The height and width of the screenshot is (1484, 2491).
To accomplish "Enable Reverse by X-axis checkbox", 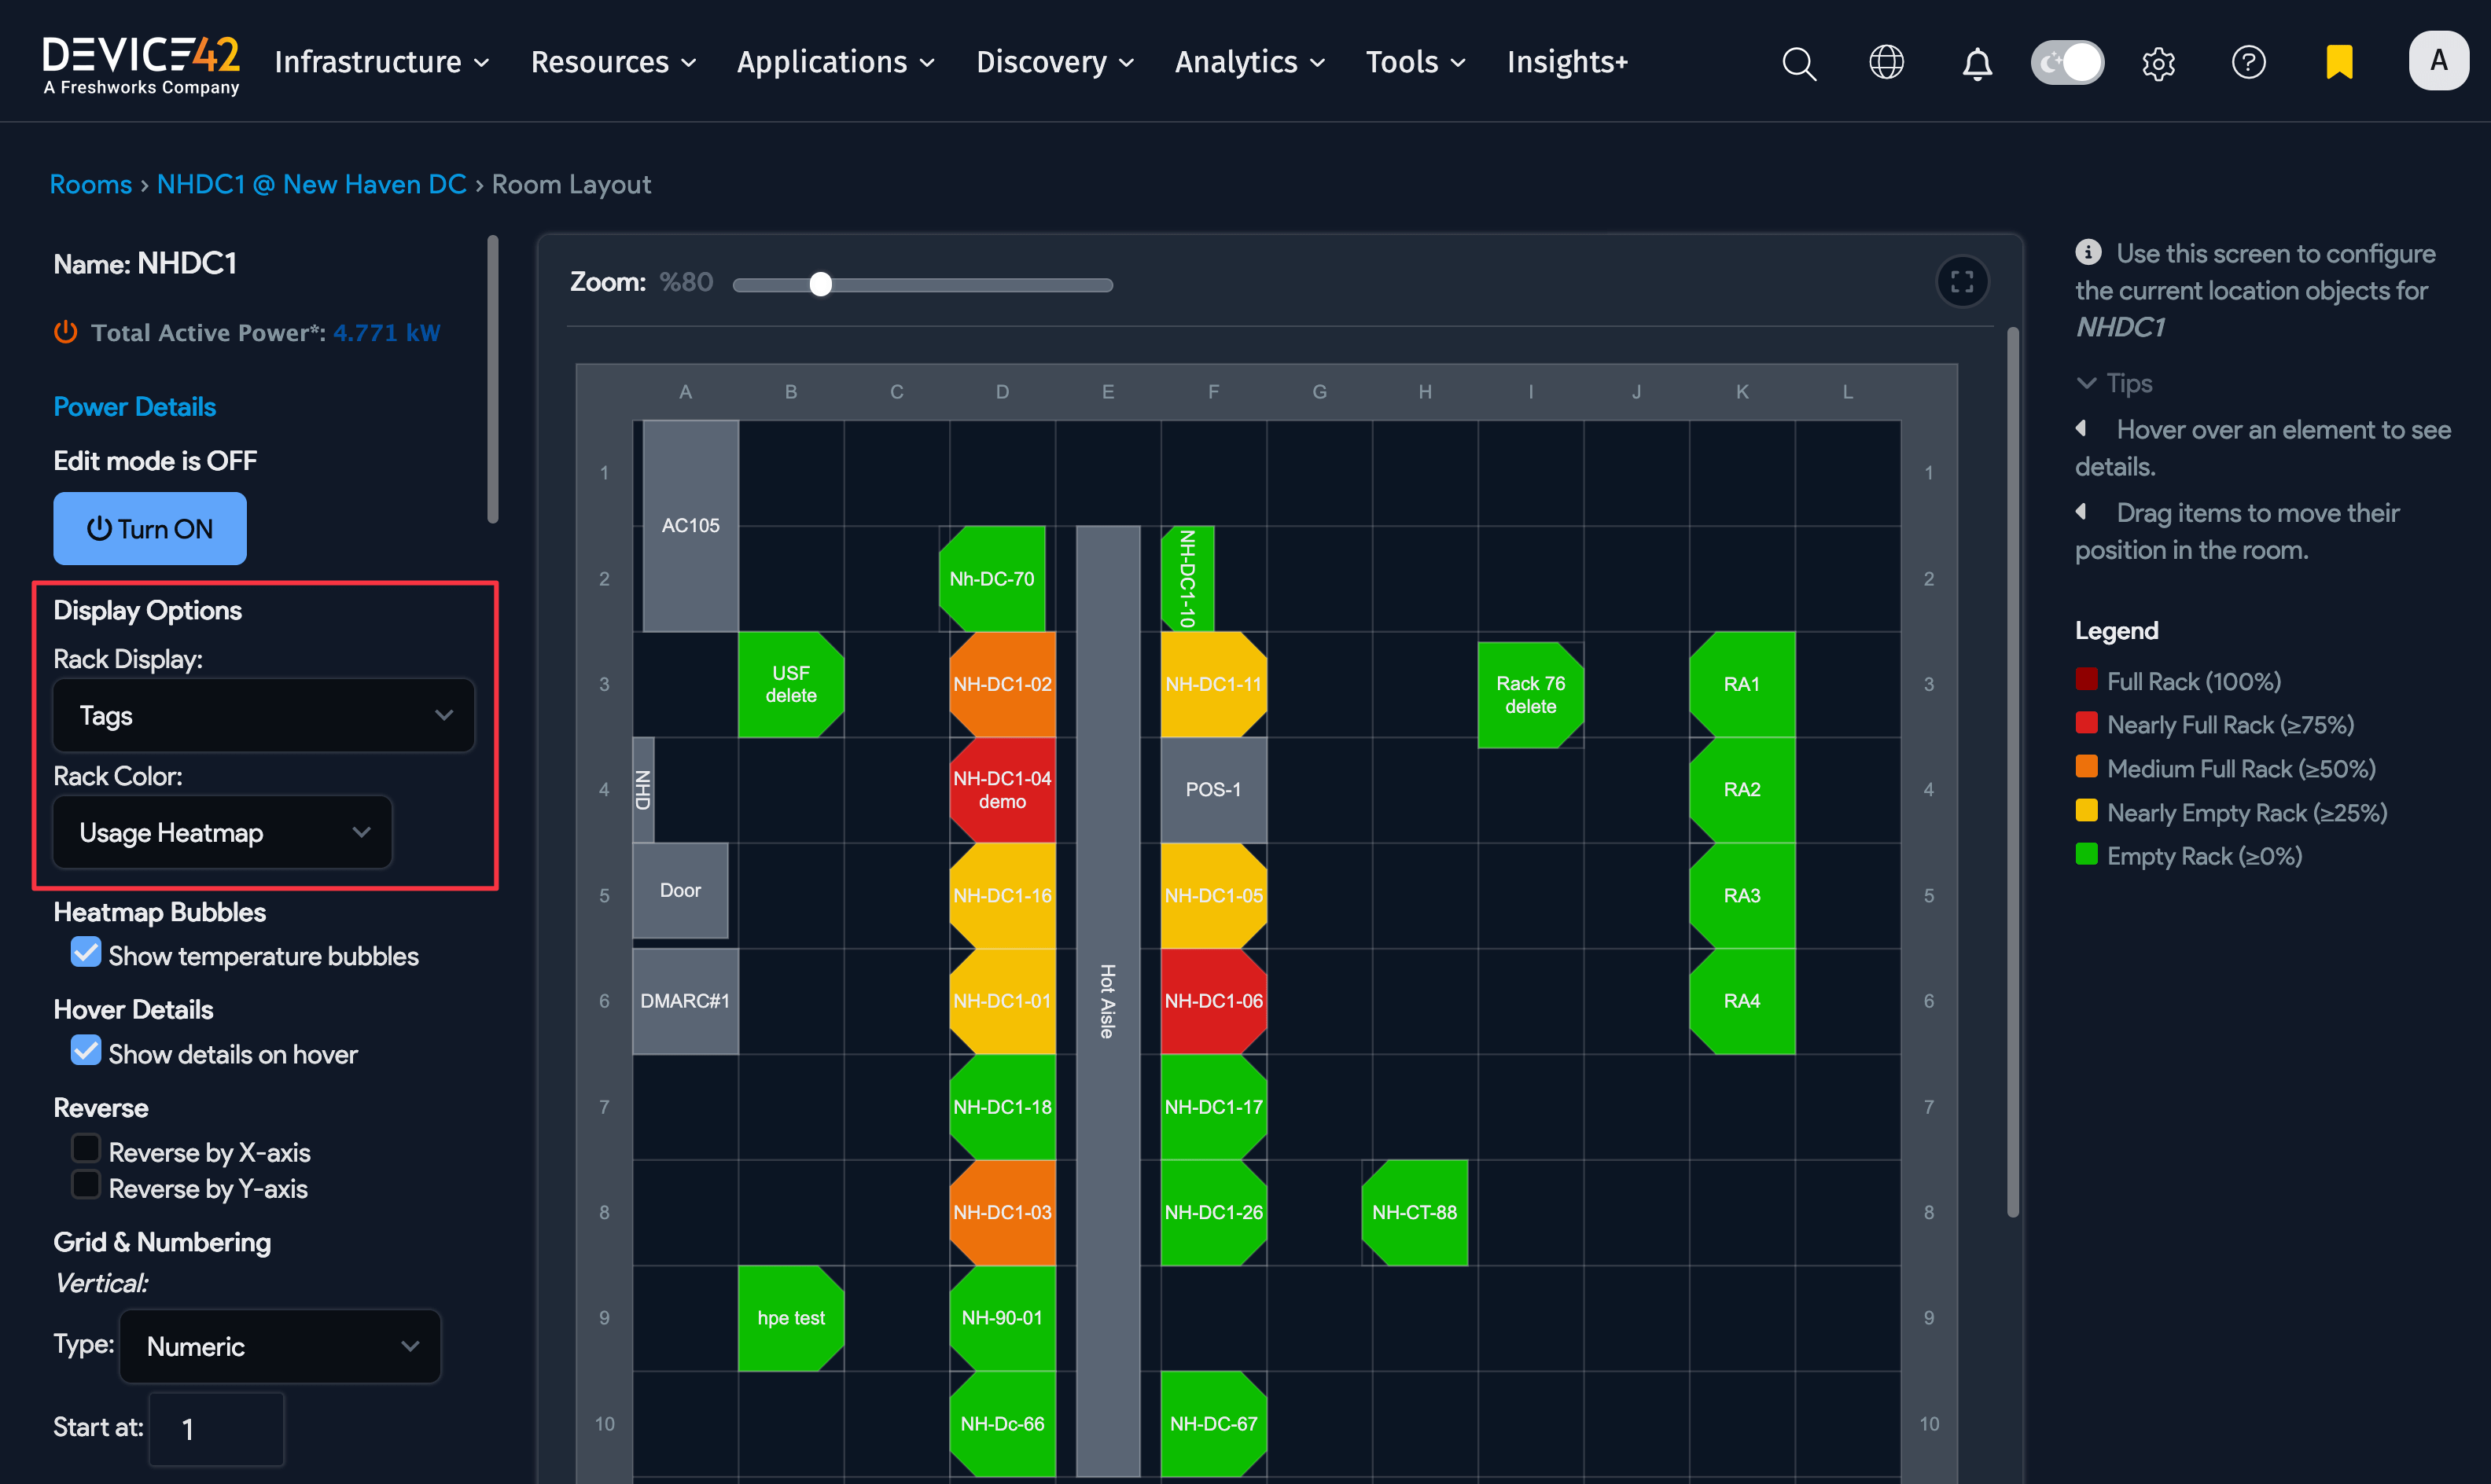I will pos(86,1149).
